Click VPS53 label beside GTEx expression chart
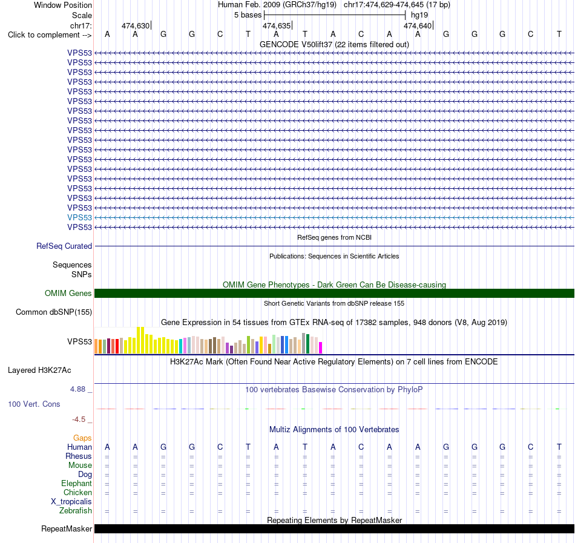This screenshot has height=543, width=575. [79, 341]
